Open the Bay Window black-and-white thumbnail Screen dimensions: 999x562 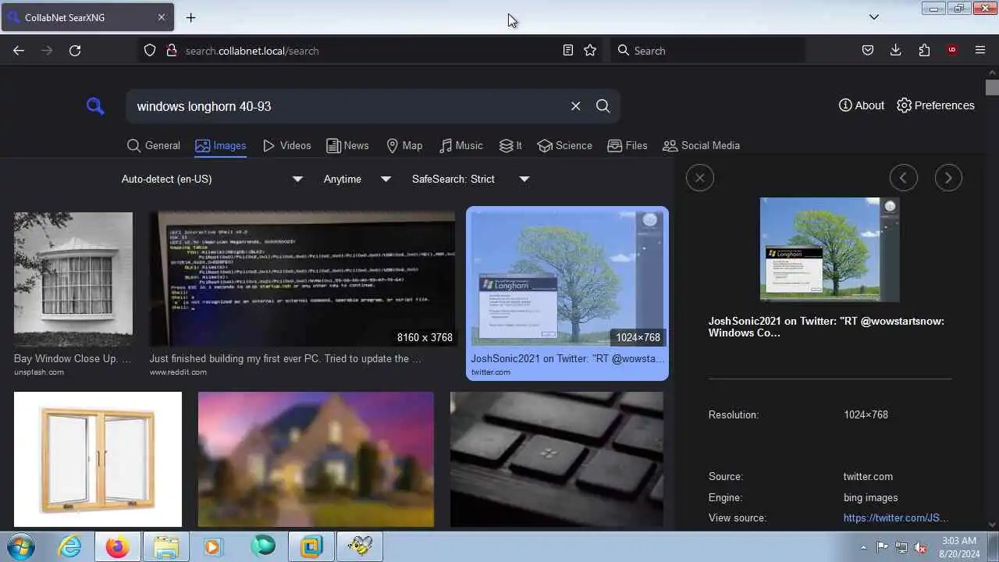pyautogui.click(x=73, y=279)
